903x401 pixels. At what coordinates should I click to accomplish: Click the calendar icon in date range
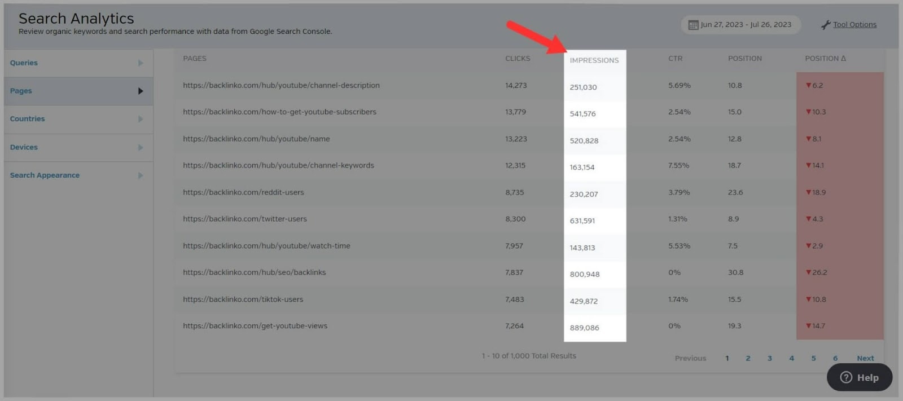[x=693, y=25]
